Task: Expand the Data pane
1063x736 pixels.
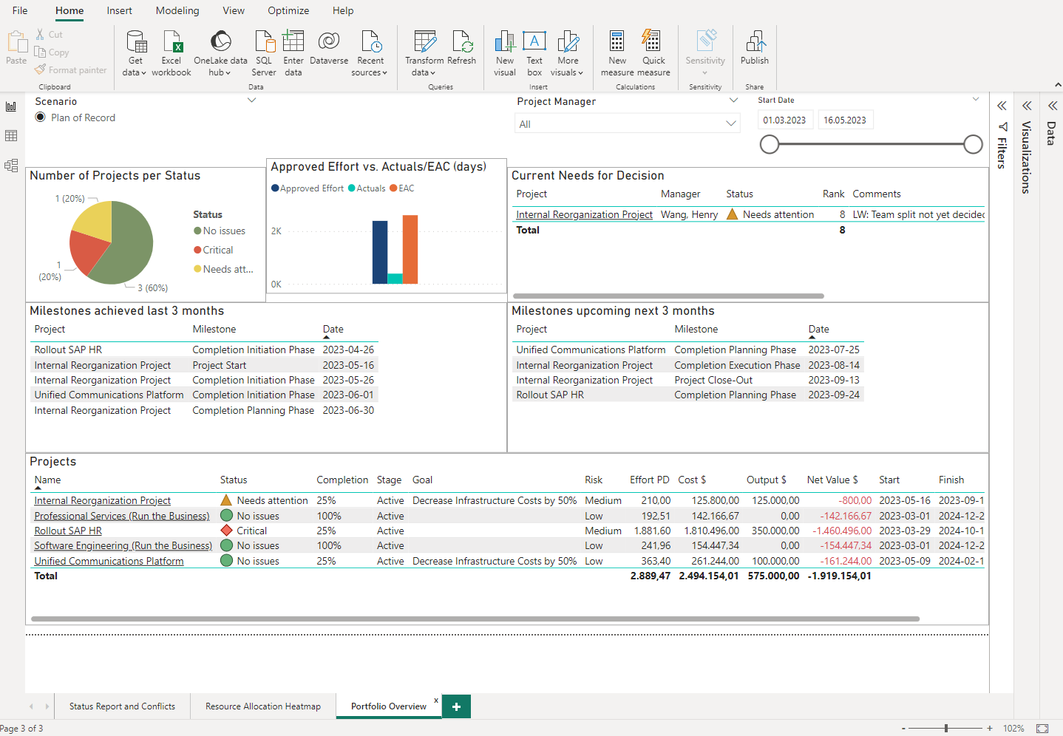Action: pyautogui.click(x=1052, y=106)
